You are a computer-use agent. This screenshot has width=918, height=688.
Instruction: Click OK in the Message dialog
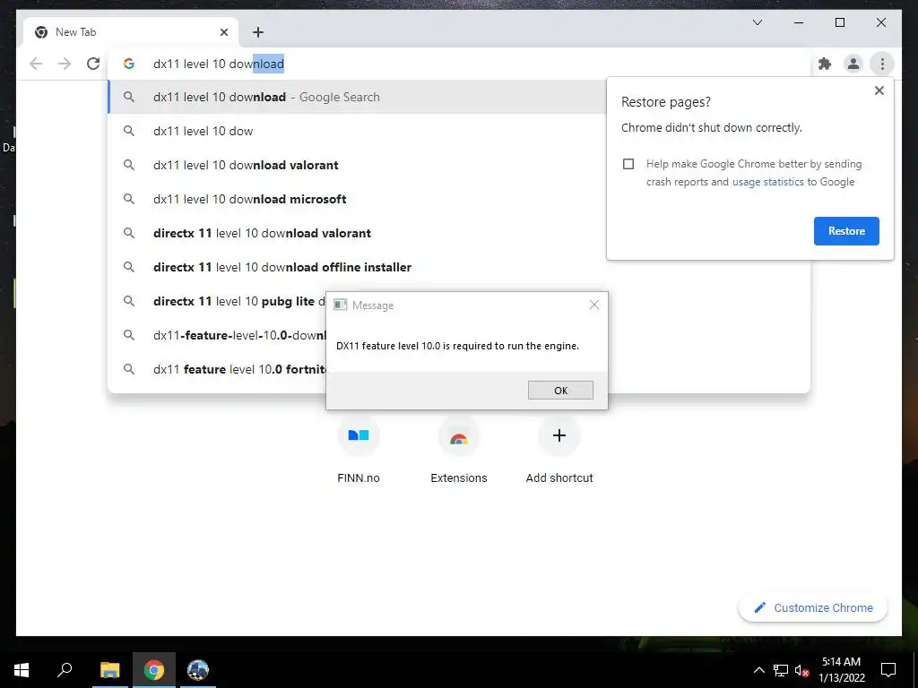[560, 391]
